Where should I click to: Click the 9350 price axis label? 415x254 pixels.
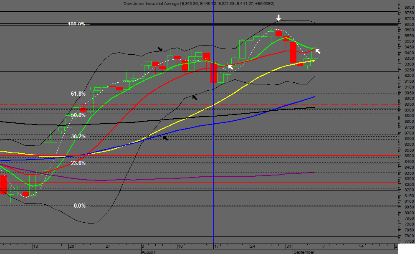[x=410, y=58]
